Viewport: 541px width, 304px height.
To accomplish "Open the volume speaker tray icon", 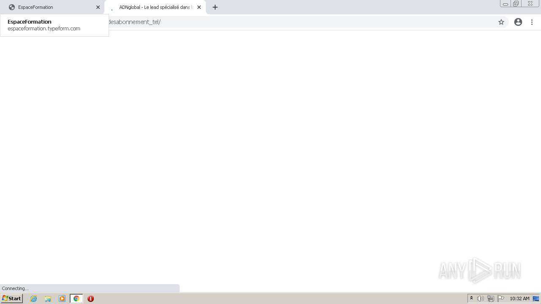I will point(480,299).
